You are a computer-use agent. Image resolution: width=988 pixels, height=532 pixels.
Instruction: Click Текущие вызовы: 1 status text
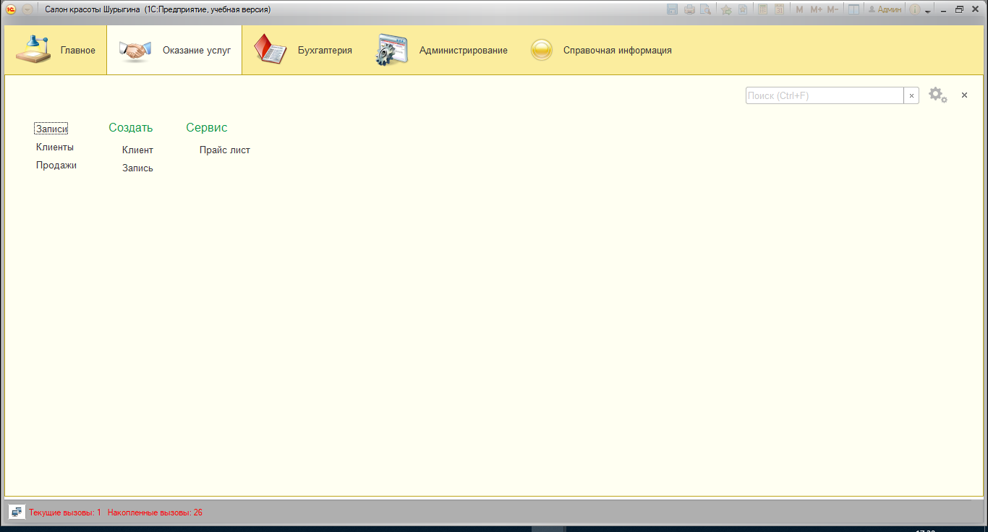[x=65, y=512]
